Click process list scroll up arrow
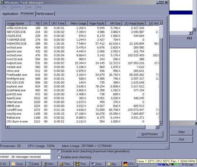 161,23
